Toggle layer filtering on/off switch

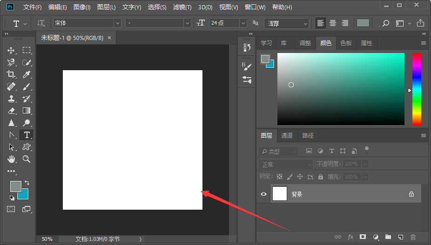pos(367,150)
